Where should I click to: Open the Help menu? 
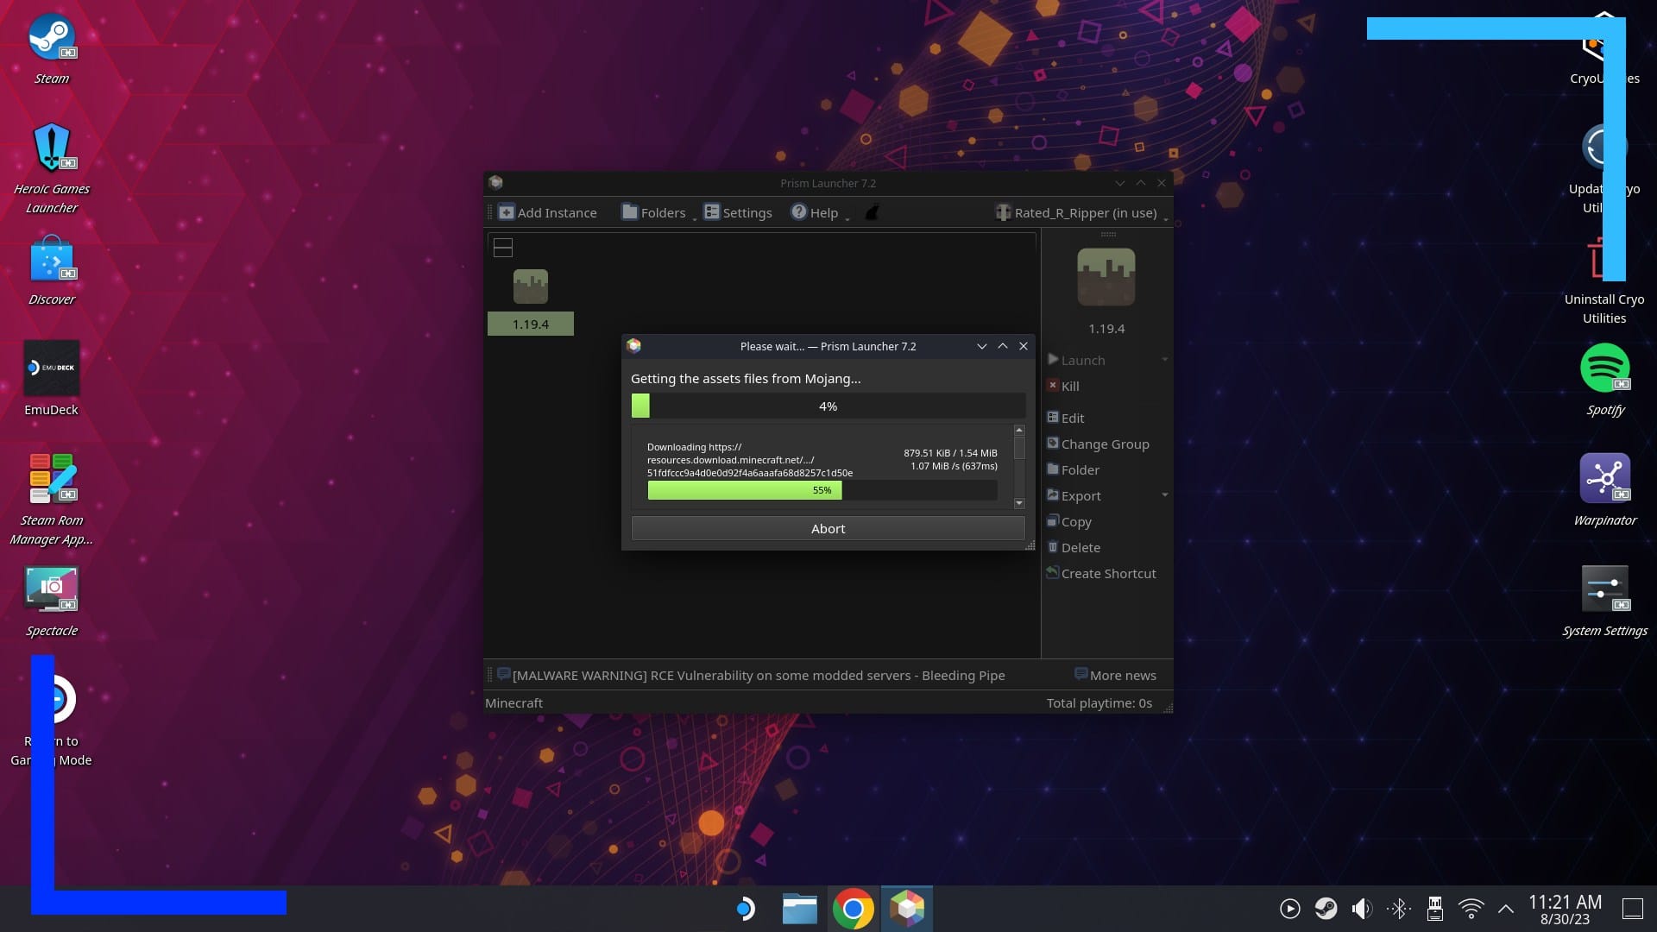click(x=815, y=212)
